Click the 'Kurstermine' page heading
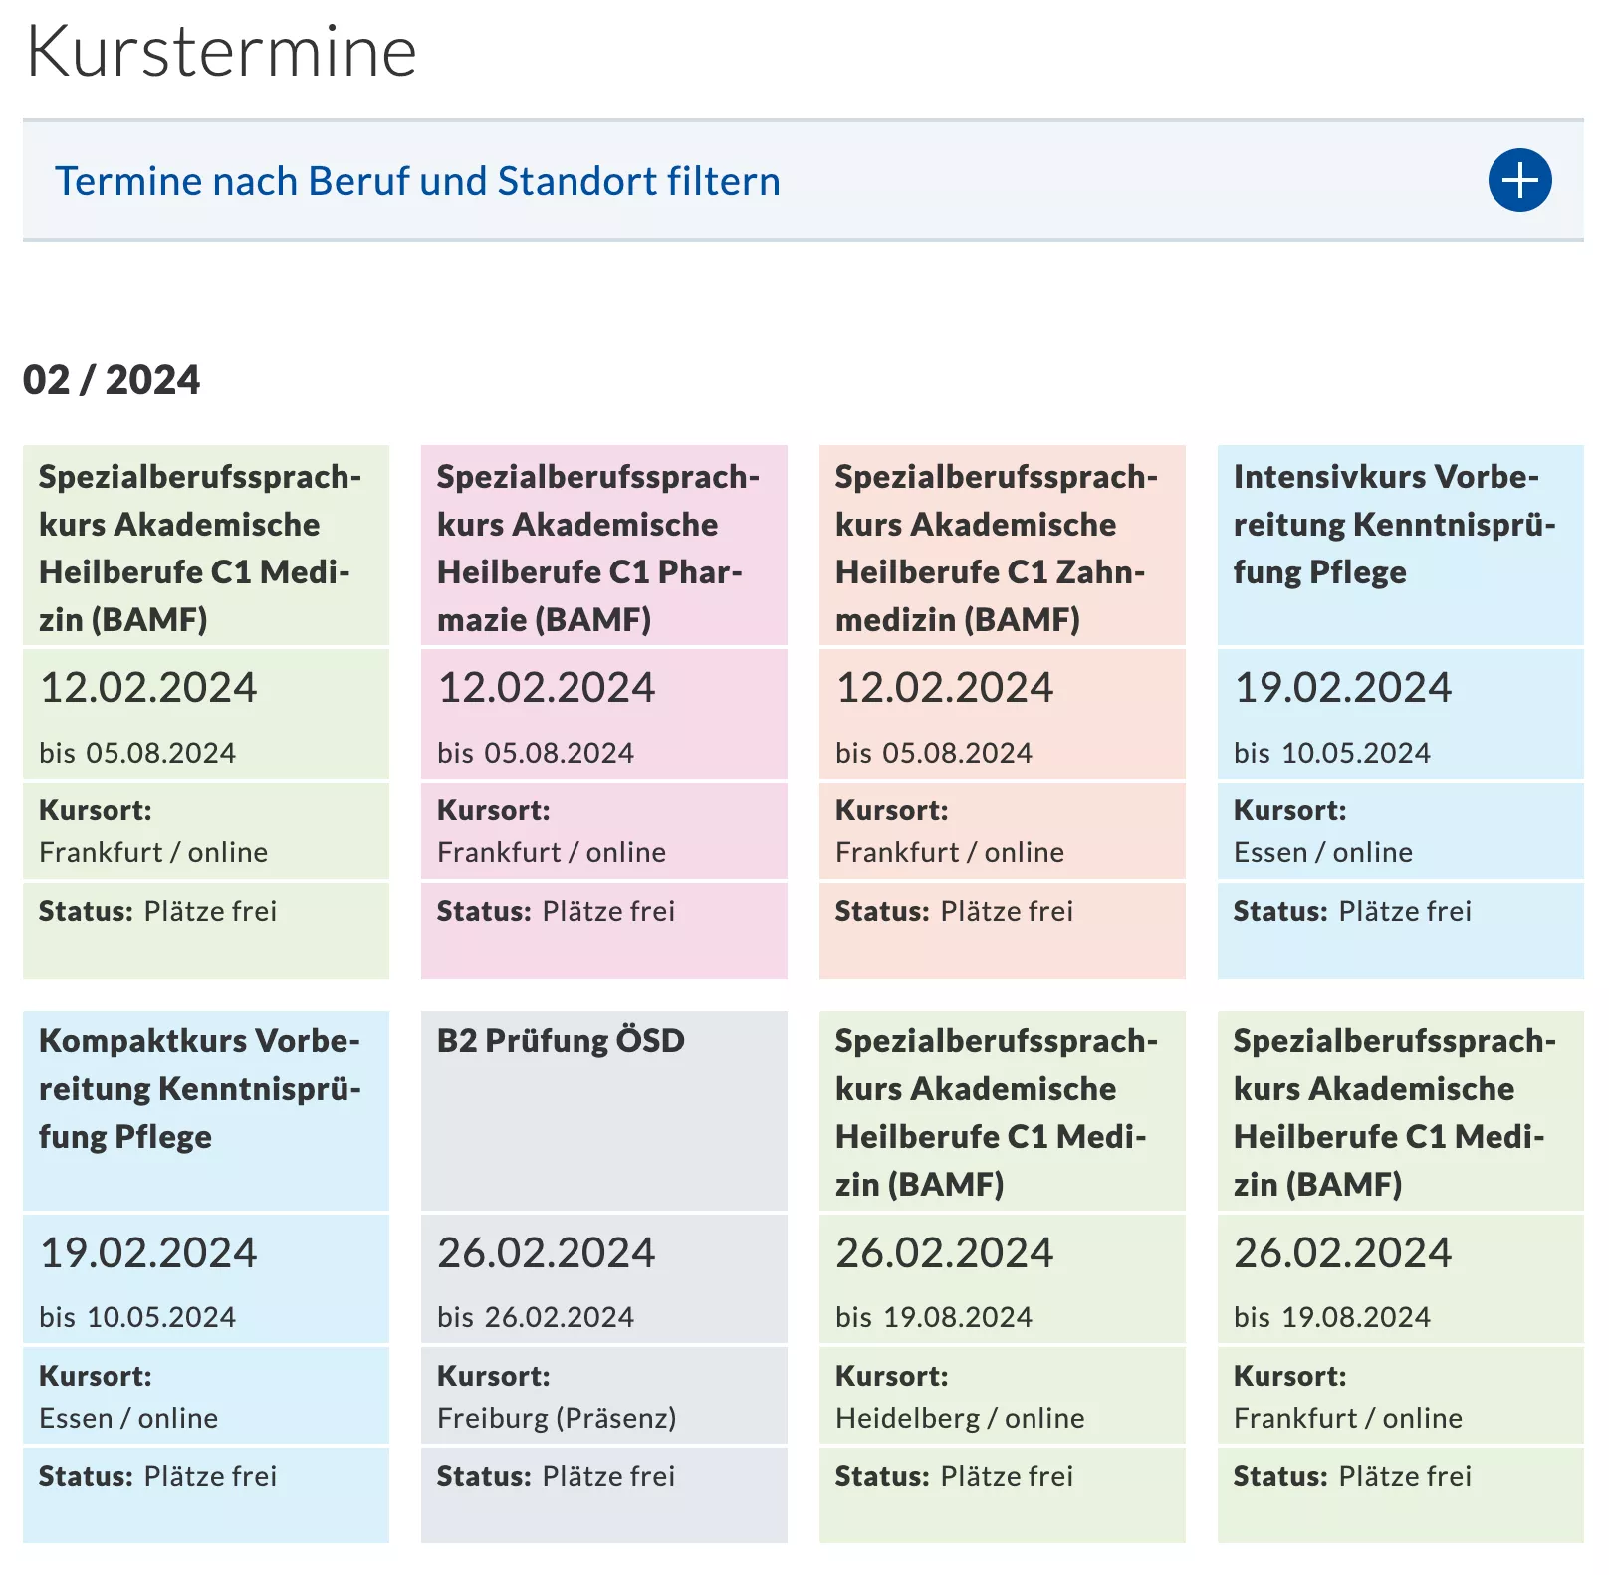Viewport: 1609px width, 1575px height. pyautogui.click(x=221, y=51)
